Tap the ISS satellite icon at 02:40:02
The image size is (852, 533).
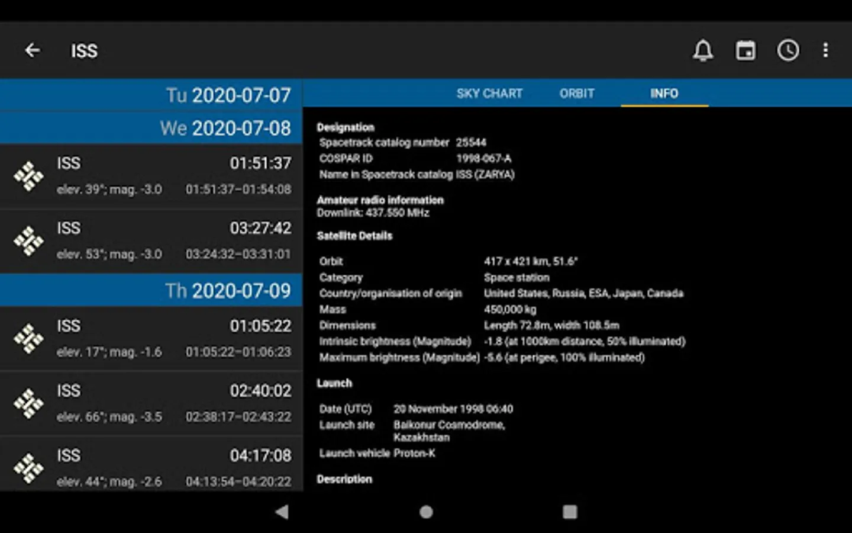coord(28,403)
